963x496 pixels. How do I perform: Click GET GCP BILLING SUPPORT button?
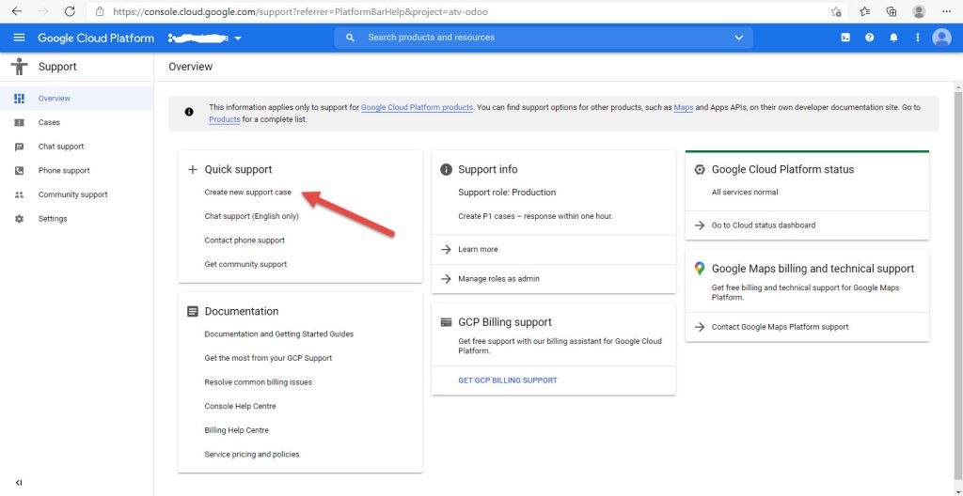(507, 380)
